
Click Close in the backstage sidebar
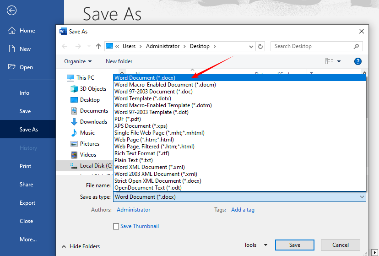click(27, 221)
